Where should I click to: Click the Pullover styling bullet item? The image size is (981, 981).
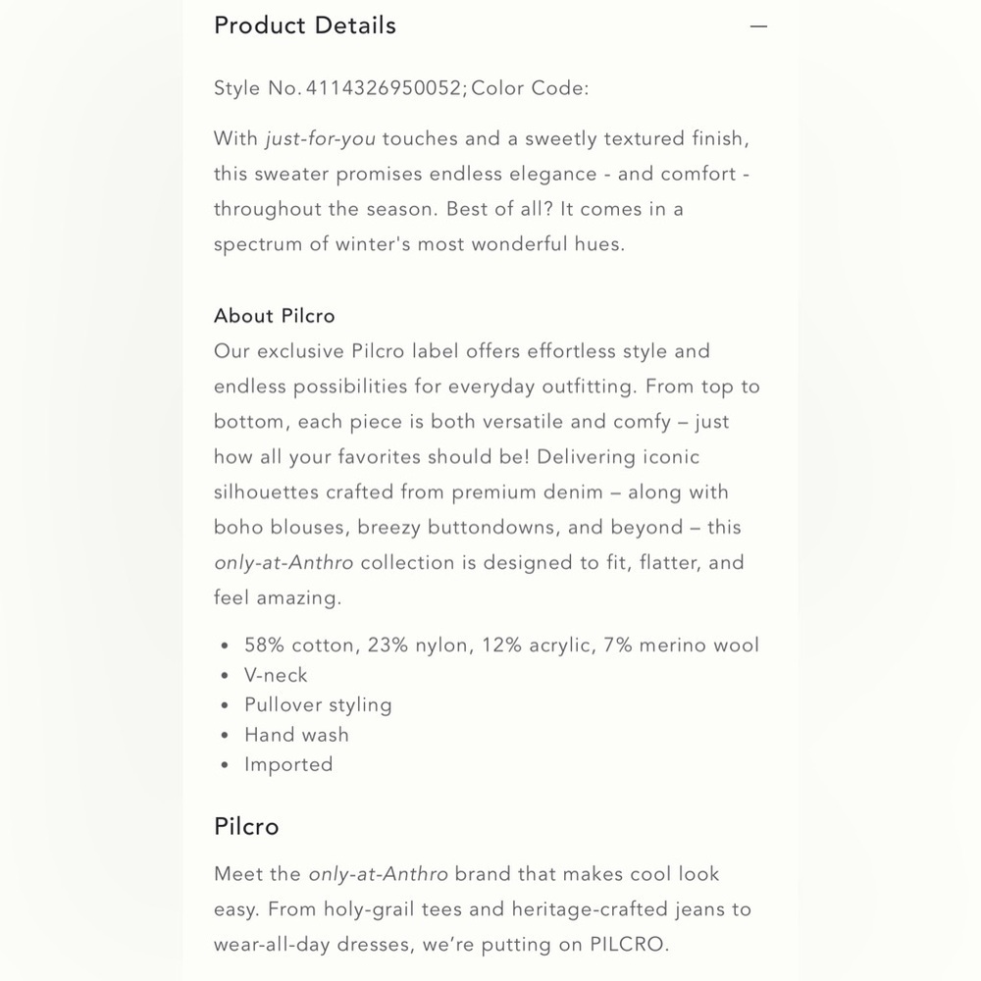coord(318,705)
